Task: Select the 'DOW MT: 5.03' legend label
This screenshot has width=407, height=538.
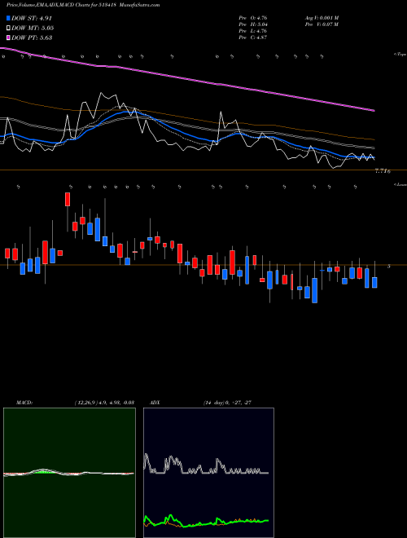Action: (x=33, y=28)
